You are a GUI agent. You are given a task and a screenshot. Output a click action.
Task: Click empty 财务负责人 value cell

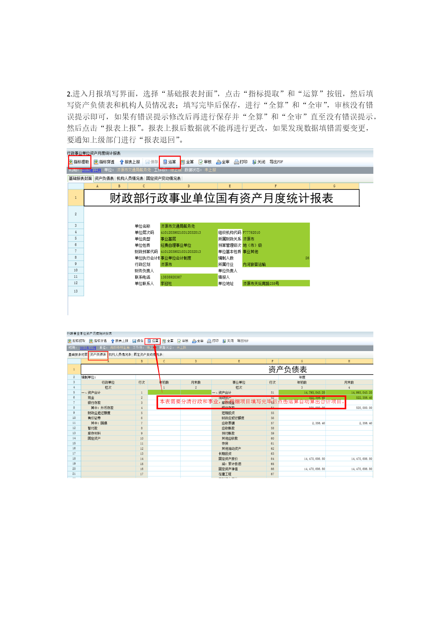click(x=189, y=271)
